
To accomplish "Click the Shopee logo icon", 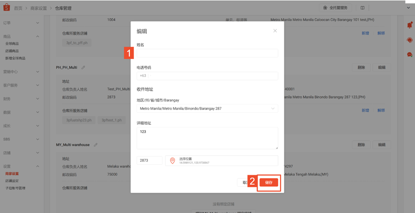I will (6, 8).
